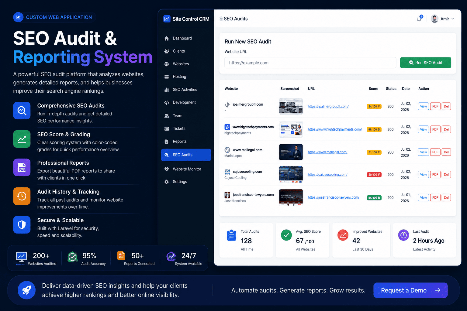The image size is (467, 311).
Task: Click the Websites globe icon
Action: click(167, 64)
